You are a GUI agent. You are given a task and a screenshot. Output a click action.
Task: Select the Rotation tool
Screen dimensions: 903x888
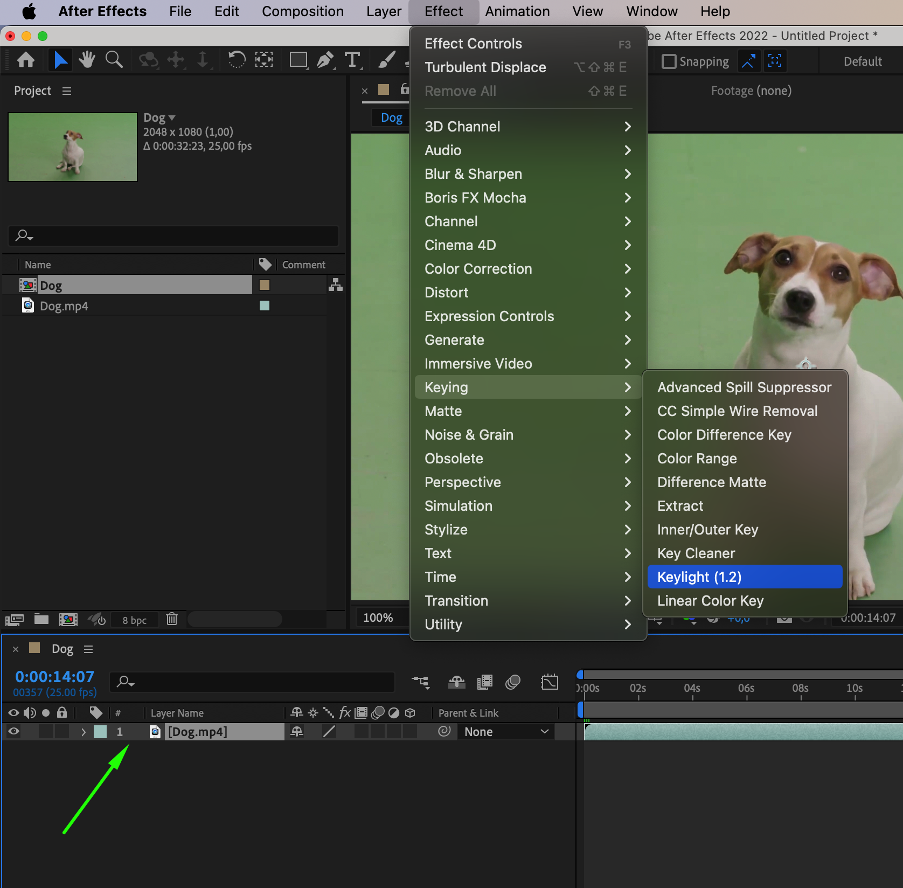237,60
